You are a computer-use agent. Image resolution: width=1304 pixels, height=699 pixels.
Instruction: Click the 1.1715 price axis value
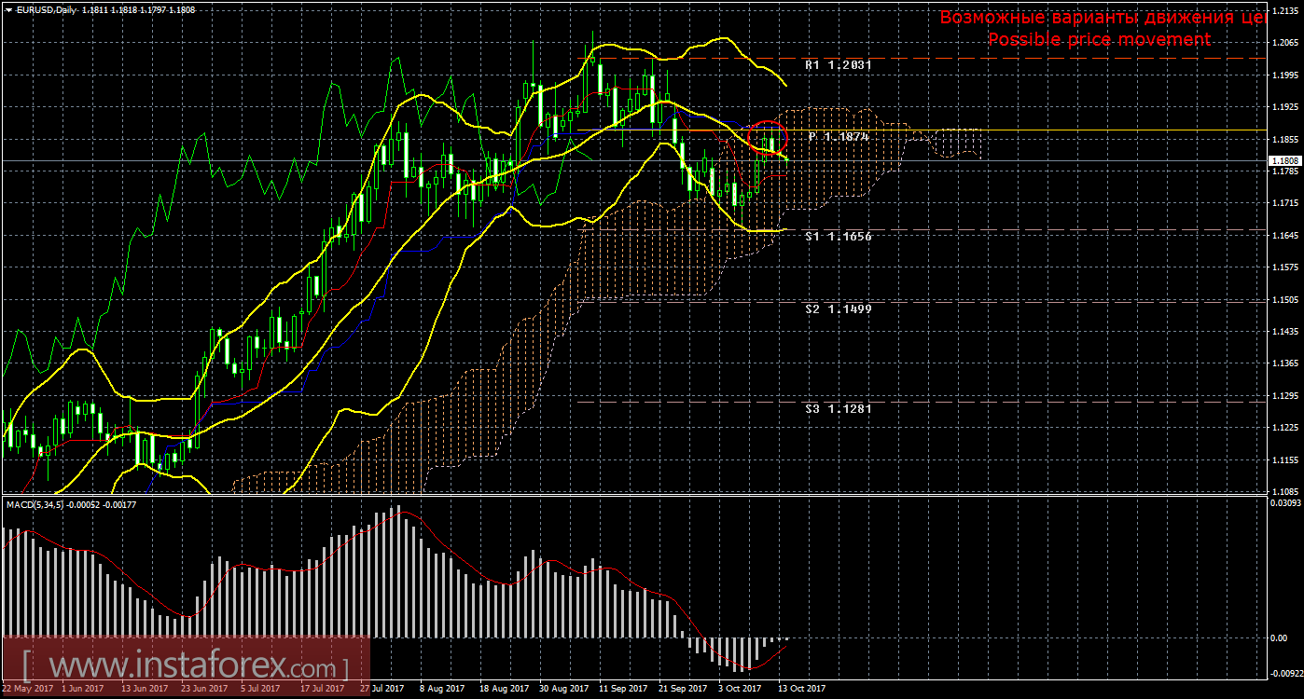coord(1285,203)
